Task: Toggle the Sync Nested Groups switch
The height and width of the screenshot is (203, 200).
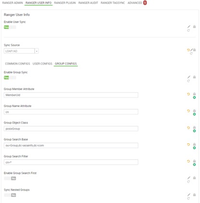Action: click(x=10, y=195)
